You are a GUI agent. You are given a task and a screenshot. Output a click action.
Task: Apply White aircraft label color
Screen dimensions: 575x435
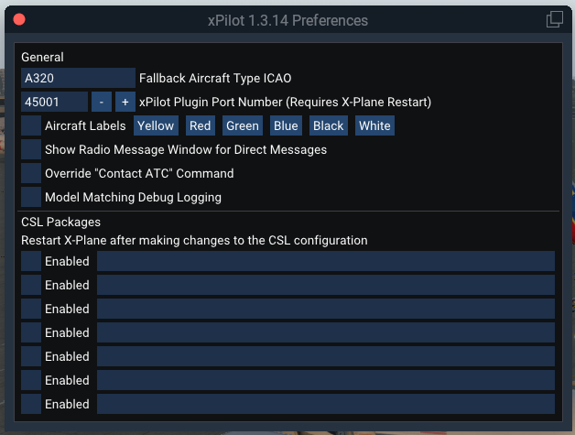pyautogui.click(x=374, y=125)
